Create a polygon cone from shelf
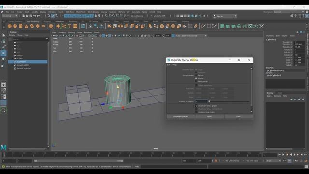 [26, 26]
